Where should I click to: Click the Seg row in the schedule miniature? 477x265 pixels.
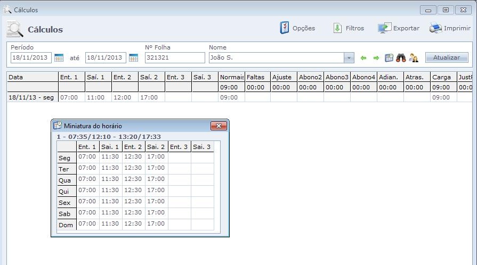(x=64, y=158)
